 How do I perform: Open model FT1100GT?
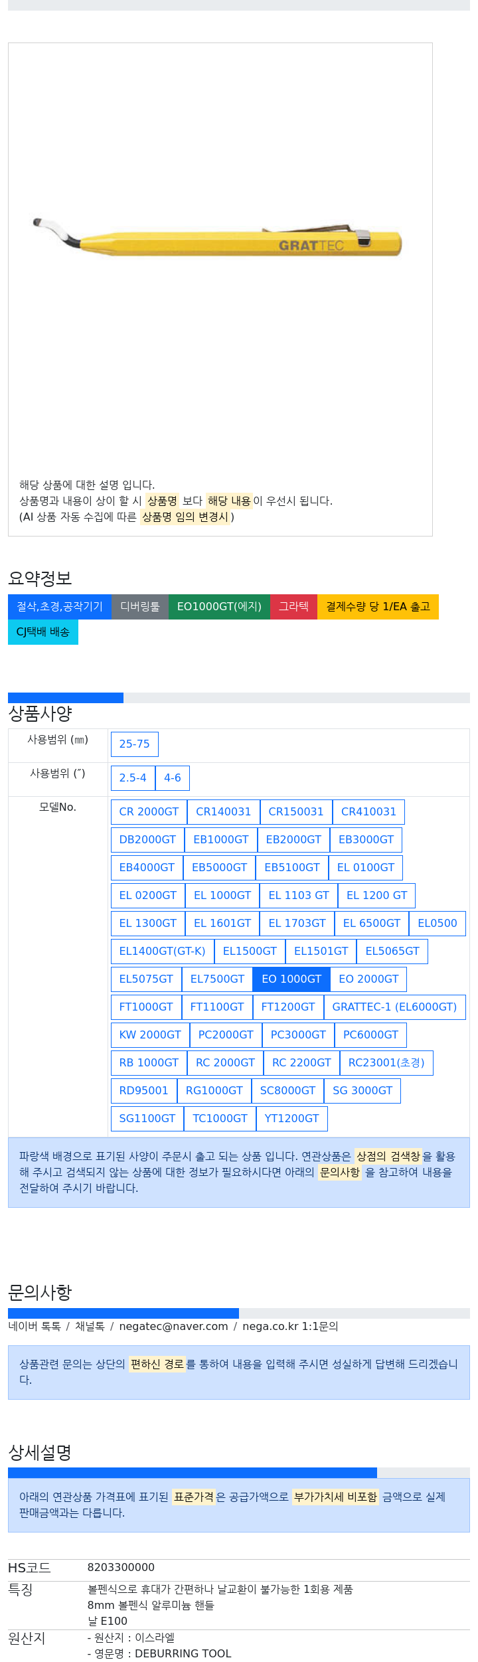(x=217, y=1007)
